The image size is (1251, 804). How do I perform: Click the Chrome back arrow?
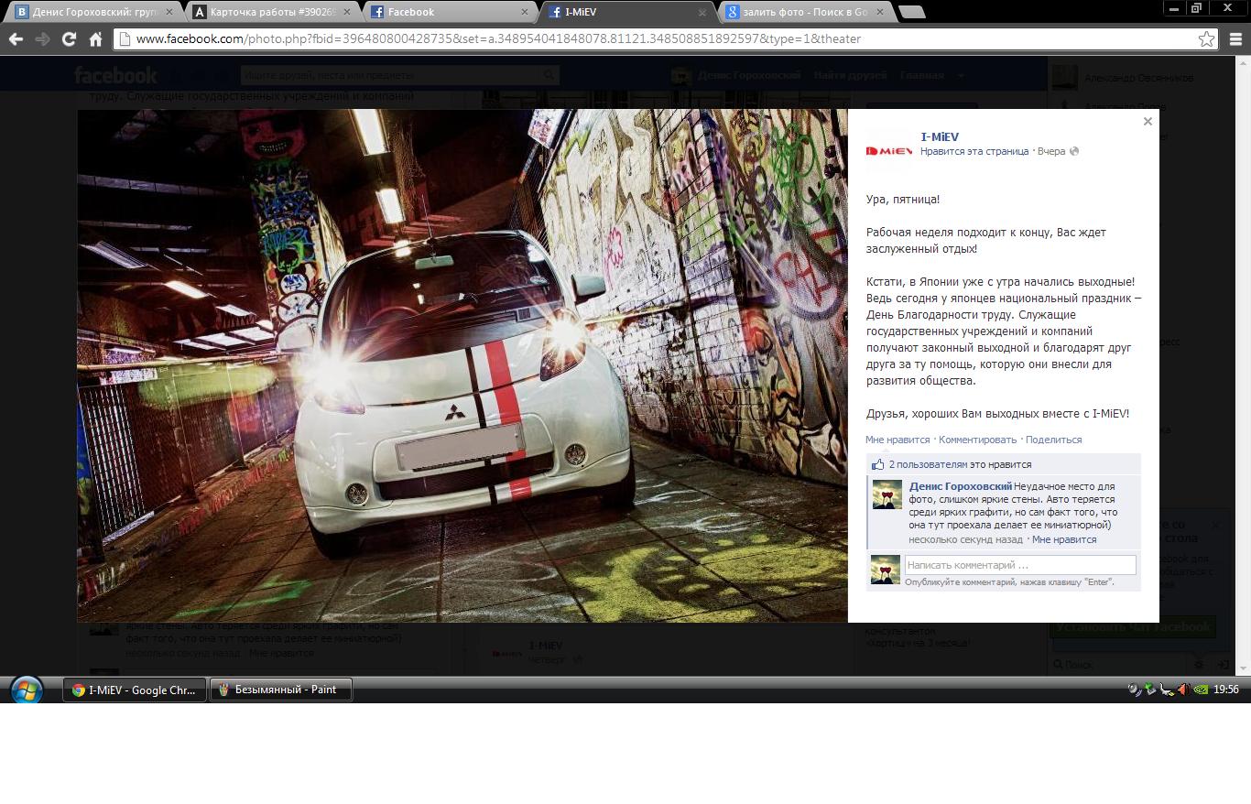tap(16, 39)
